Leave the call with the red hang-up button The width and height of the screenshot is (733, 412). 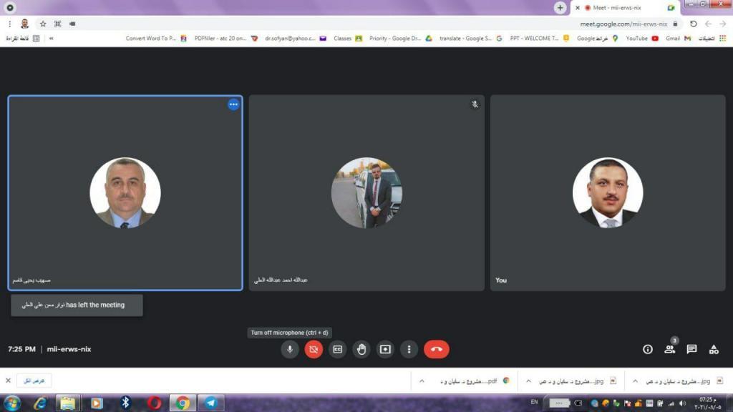[437, 349]
